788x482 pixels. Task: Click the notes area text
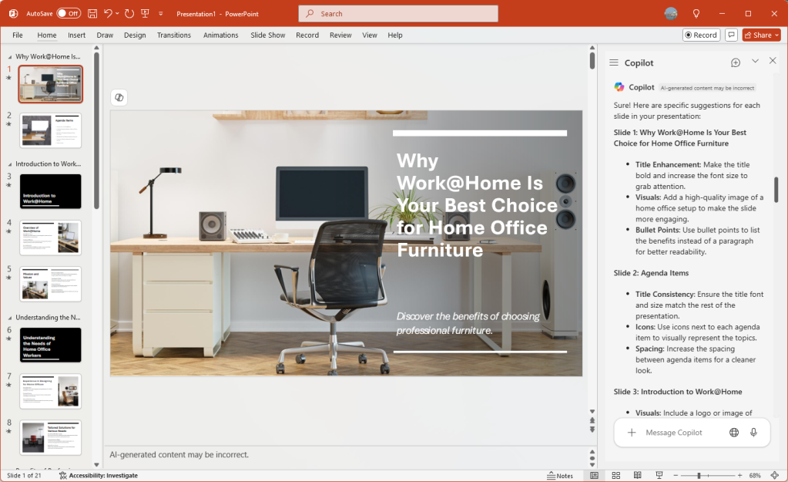179,454
